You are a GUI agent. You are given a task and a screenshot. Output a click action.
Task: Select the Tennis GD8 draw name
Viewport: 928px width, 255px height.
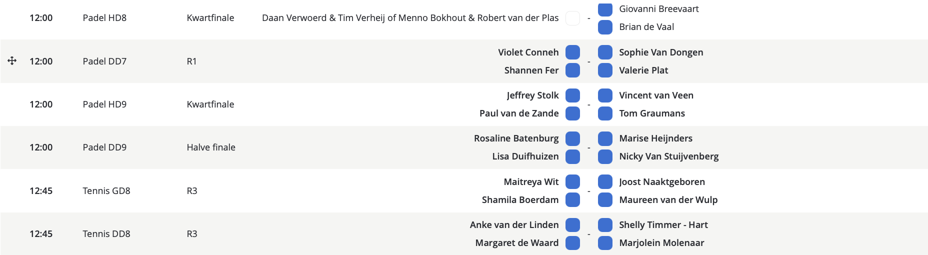pos(106,191)
